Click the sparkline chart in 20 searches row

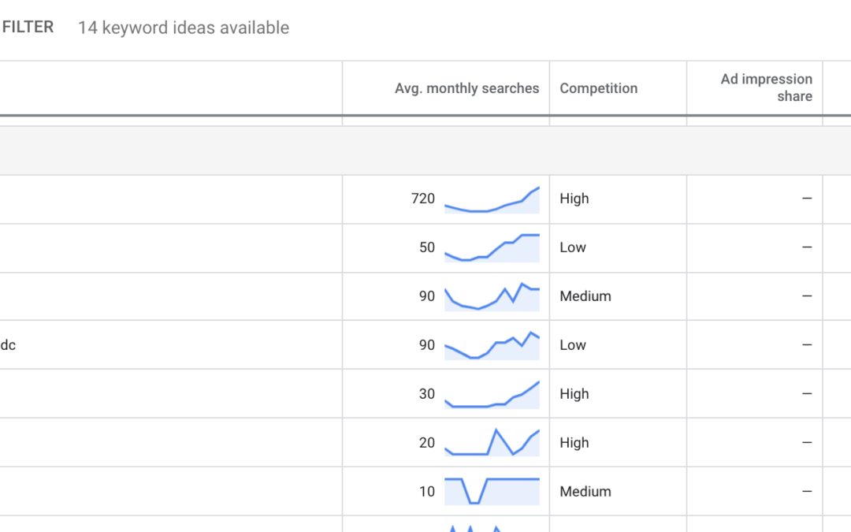[492, 443]
